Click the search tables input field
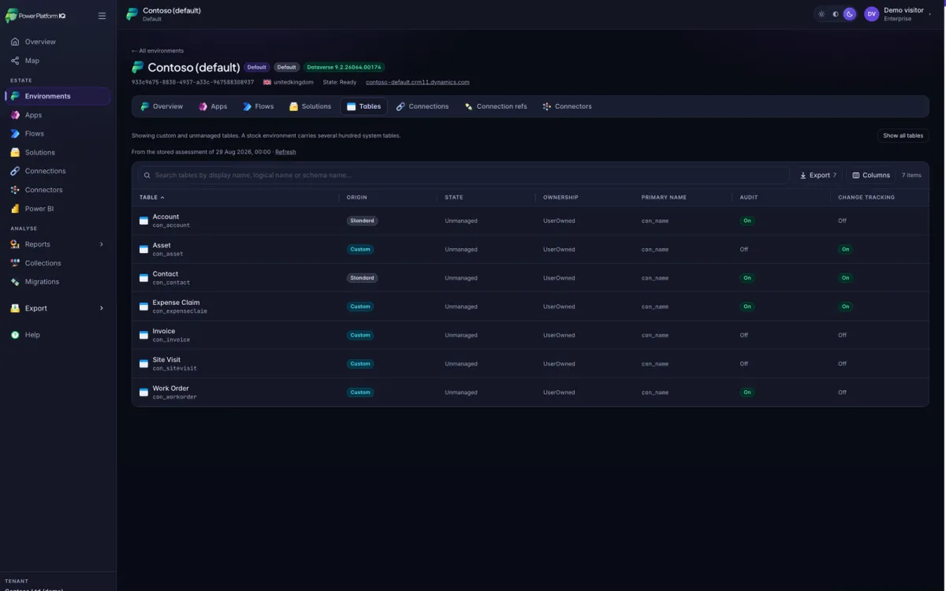 click(x=464, y=175)
